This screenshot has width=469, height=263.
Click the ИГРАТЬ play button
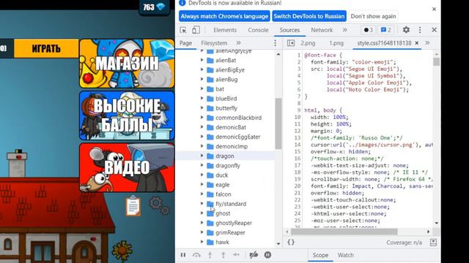pos(46,48)
